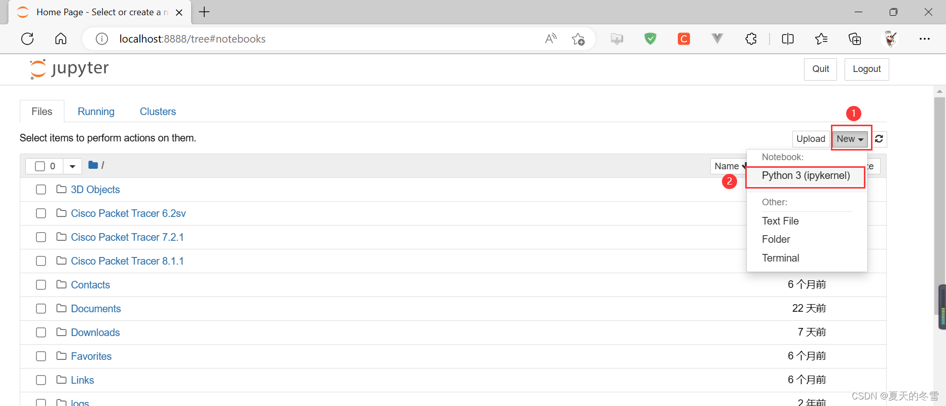The width and height of the screenshot is (946, 406).
Task: Click the Upload button
Action: (x=811, y=139)
